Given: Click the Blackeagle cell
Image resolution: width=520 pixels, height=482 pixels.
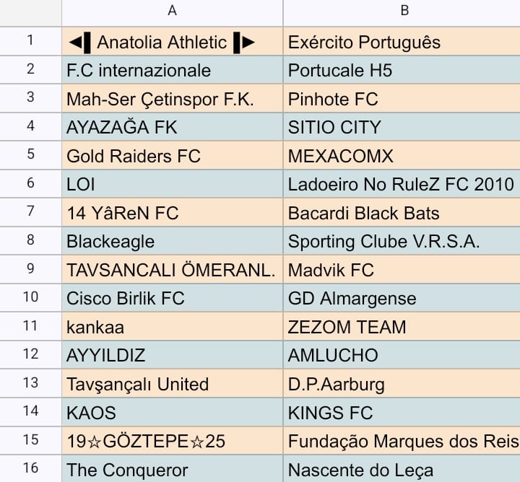Looking at the screenshot, I should (x=172, y=241).
